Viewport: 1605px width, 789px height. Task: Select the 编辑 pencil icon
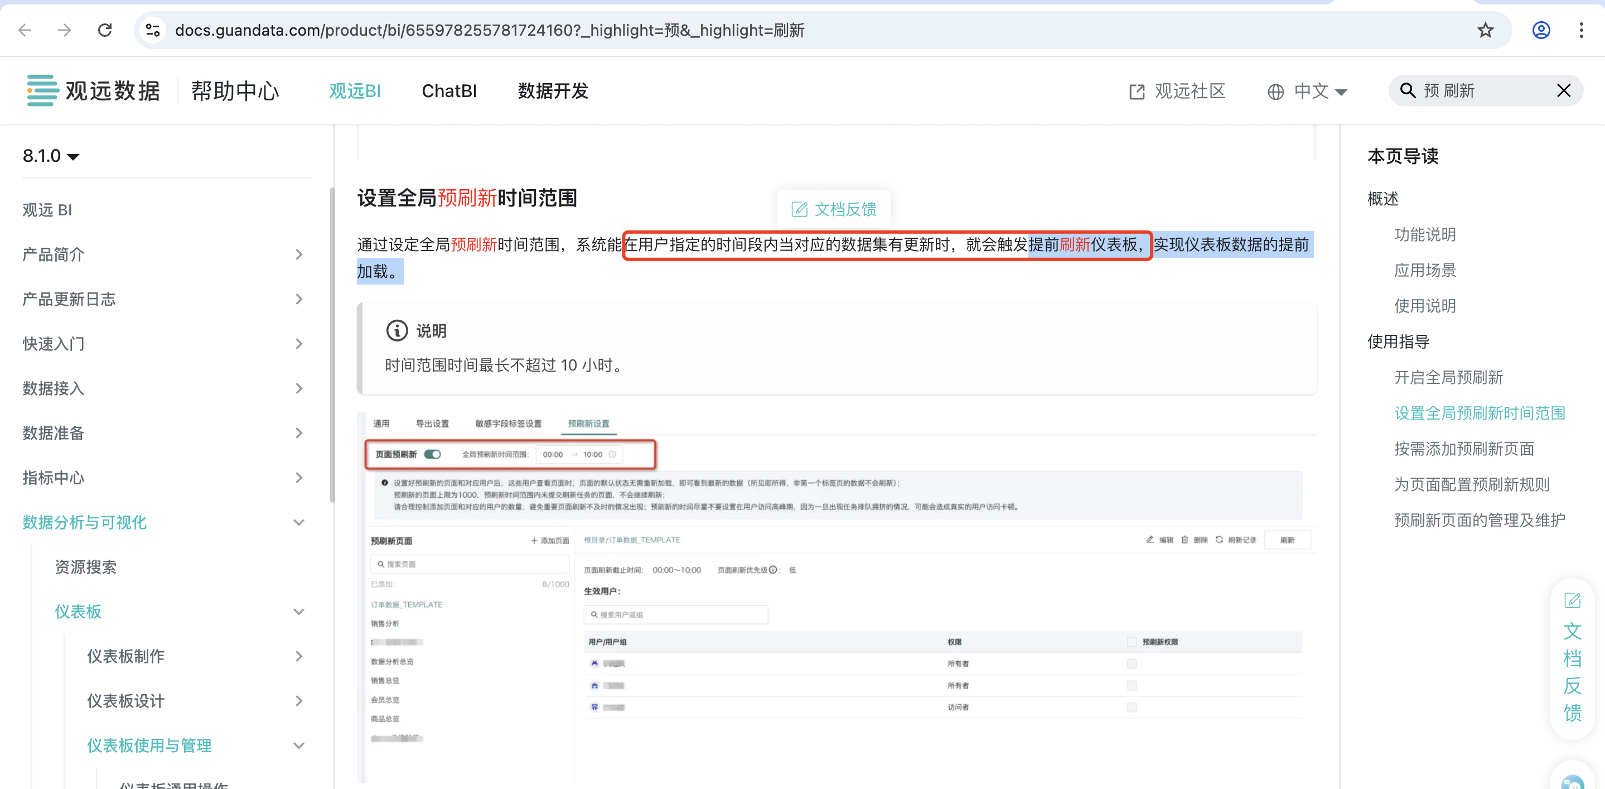click(x=1151, y=540)
